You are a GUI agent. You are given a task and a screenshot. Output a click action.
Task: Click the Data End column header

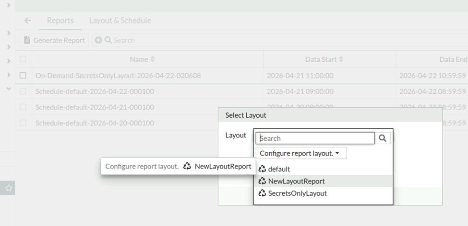pyautogui.click(x=432, y=59)
